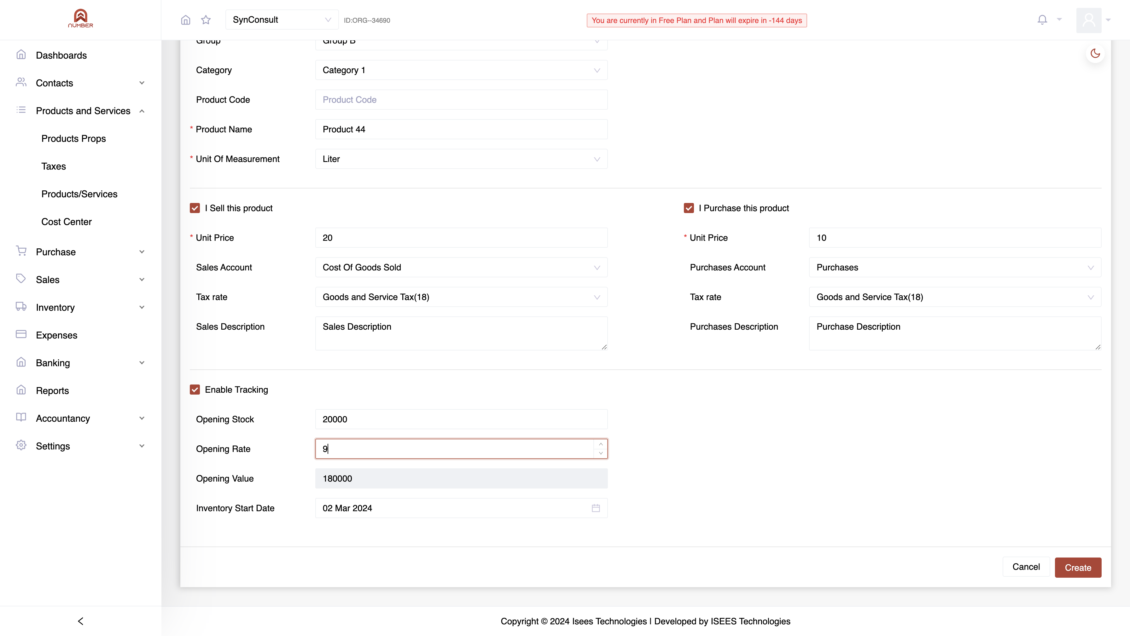Focus the Product Code field
Image resolution: width=1130 pixels, height=636 pixels.
[x=461, y=100]
